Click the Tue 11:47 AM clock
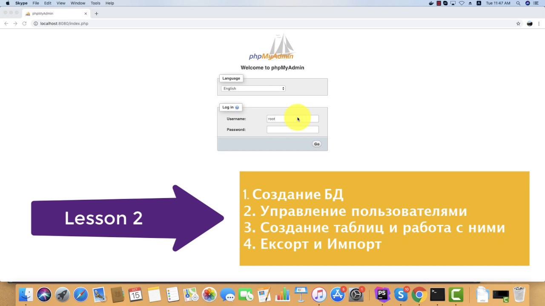 tap(498, 3)
